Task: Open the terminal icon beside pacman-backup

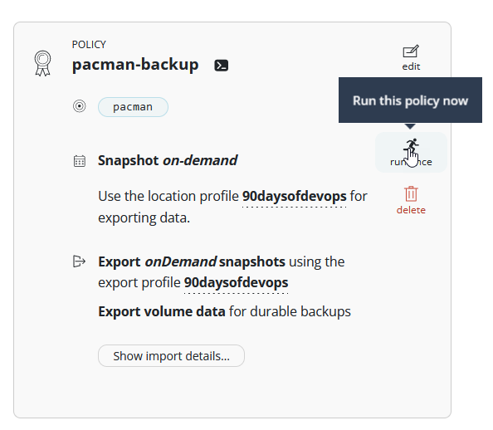Action: [222, 66]
